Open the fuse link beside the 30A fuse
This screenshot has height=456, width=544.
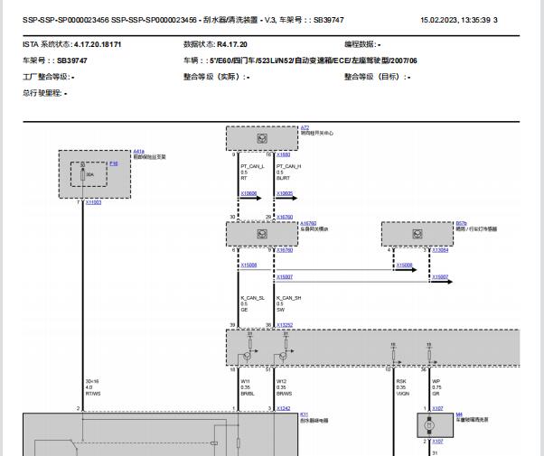114,163
